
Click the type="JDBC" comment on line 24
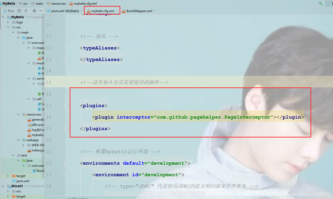click(181, 186)
